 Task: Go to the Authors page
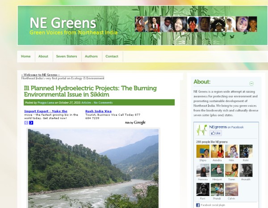(91, 56)
